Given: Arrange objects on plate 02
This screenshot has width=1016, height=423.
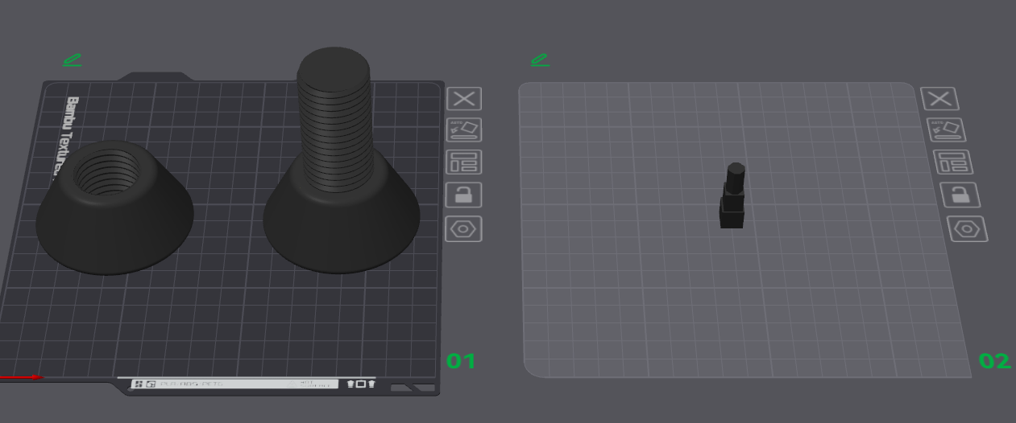Looking at the screenshot, I should tap(952, 162).
